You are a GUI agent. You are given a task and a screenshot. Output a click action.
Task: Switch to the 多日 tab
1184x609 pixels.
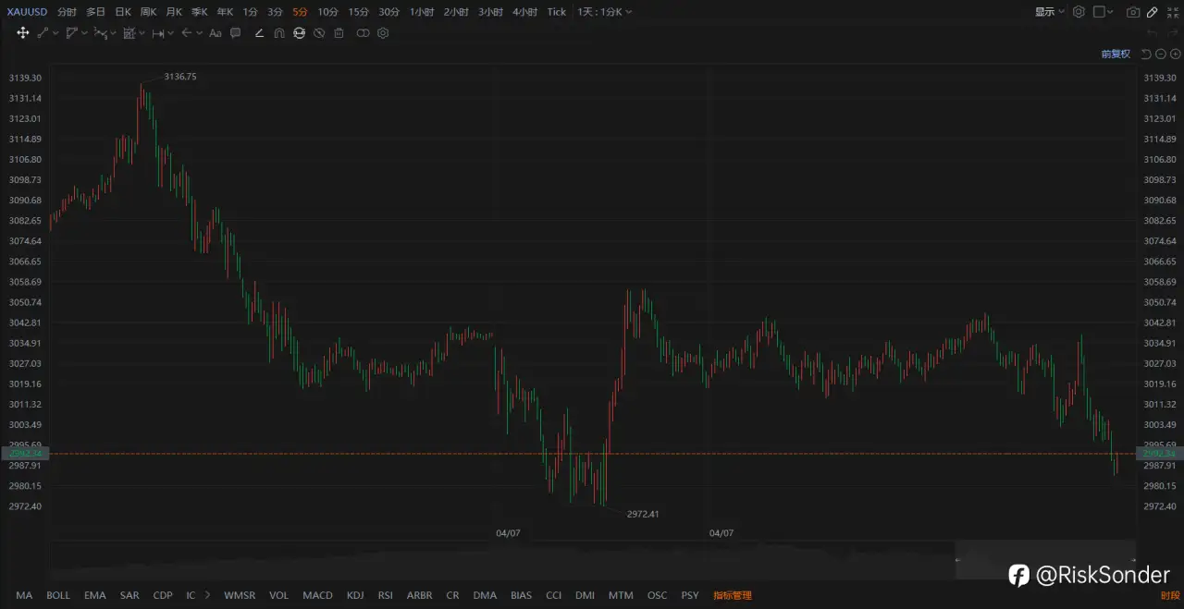point(95,12)
